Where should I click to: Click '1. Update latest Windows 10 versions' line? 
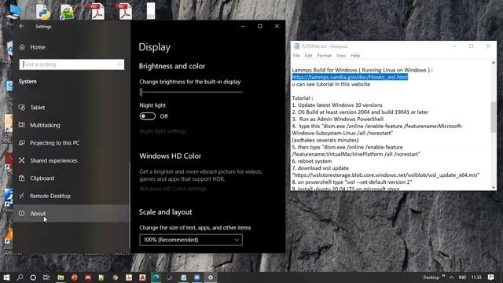coord(337,105)
